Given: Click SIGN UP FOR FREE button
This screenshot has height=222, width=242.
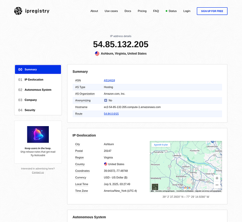Looking at the screenshot, I should [212, 11].
